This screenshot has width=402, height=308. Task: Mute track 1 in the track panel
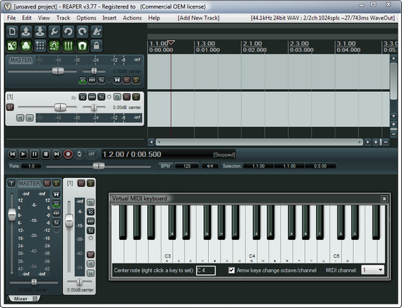126,97
